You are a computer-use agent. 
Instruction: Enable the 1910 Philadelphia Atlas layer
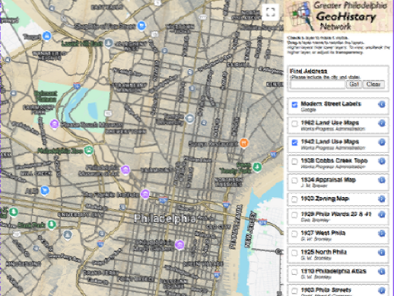[294, 272]
